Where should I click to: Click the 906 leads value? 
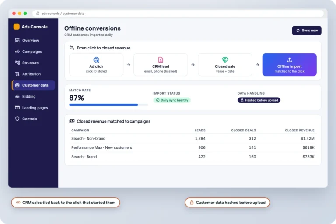point(202,147)
